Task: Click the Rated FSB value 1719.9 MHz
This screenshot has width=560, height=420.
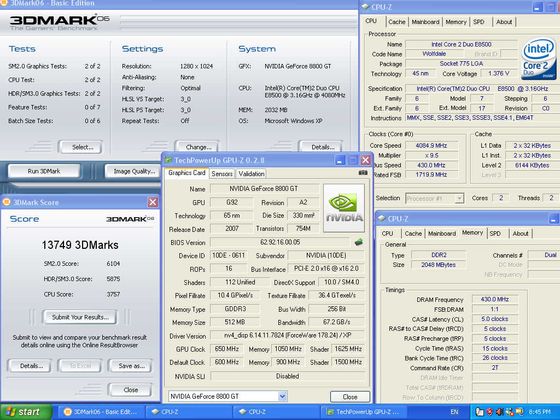Action: pos(431,174)
